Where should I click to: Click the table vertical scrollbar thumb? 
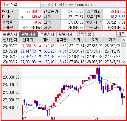[x=123, y=45]
